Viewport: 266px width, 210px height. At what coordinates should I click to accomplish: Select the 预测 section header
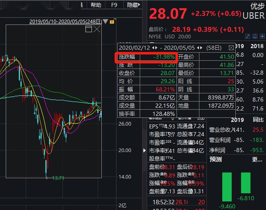[x=215, y=159]
